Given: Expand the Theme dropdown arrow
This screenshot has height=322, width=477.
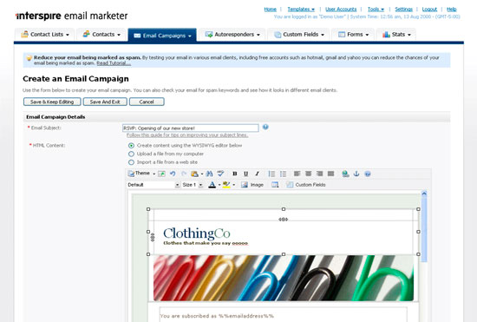Looking at the screenshot, I should point(154,174).
